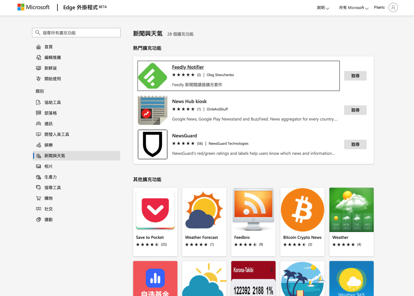Image resolution: width=414 pixels, height=296 pixels.
Task: Open the Weather green forecast thumbnail
Action: (352, 210)
